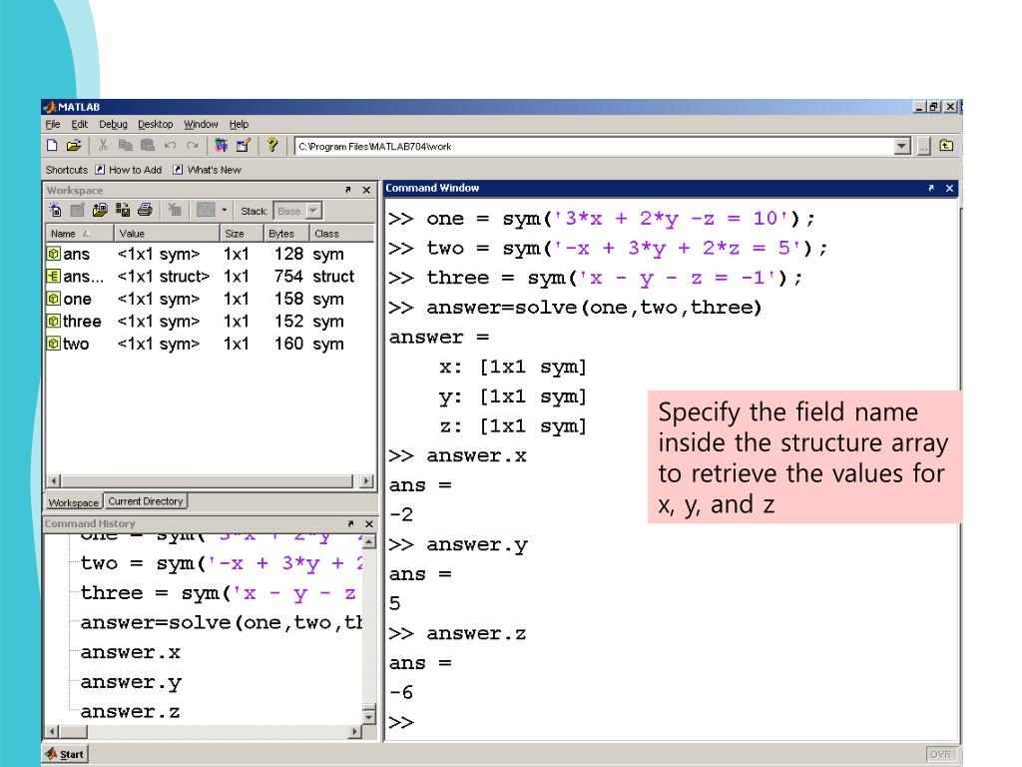Create a new M-file from toolbar
1022x767 pixels.
(52, 146)
